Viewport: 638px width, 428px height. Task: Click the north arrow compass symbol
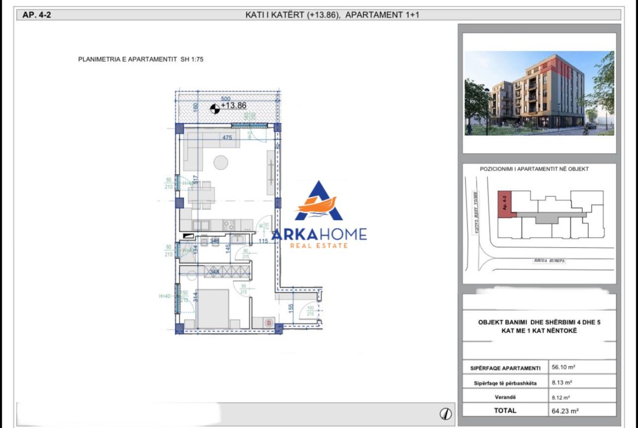tap(446, 414)
